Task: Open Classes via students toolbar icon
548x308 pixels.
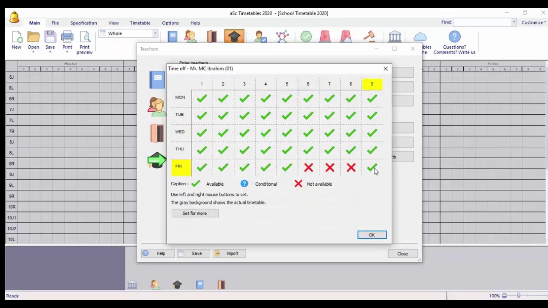Action: tap(191, 37)
